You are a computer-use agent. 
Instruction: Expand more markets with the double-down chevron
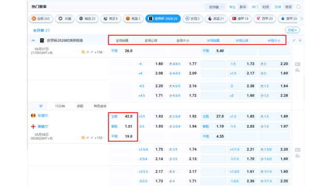click(x=41, y=106)
